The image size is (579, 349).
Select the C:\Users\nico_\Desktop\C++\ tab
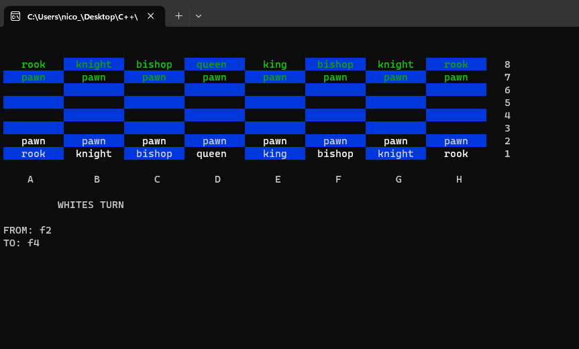click(84, 16)
